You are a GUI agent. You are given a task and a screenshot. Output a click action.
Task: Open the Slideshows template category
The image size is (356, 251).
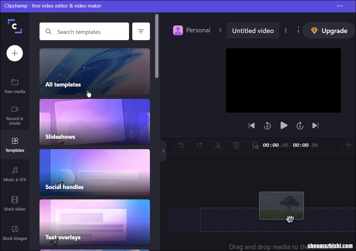click(95, 122)
